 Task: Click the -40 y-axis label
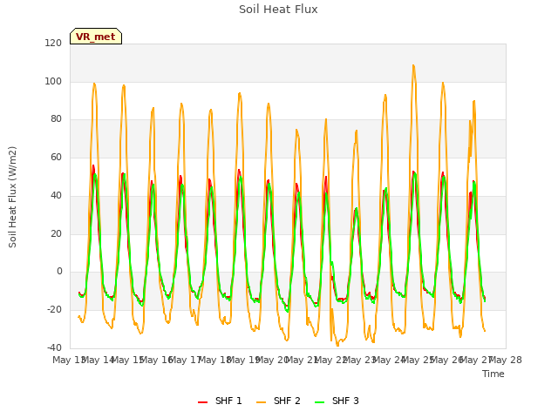click(54, 347)
